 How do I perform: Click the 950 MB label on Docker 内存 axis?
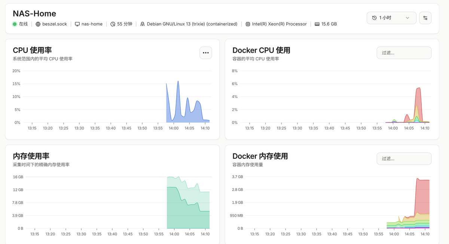point(236,216)
